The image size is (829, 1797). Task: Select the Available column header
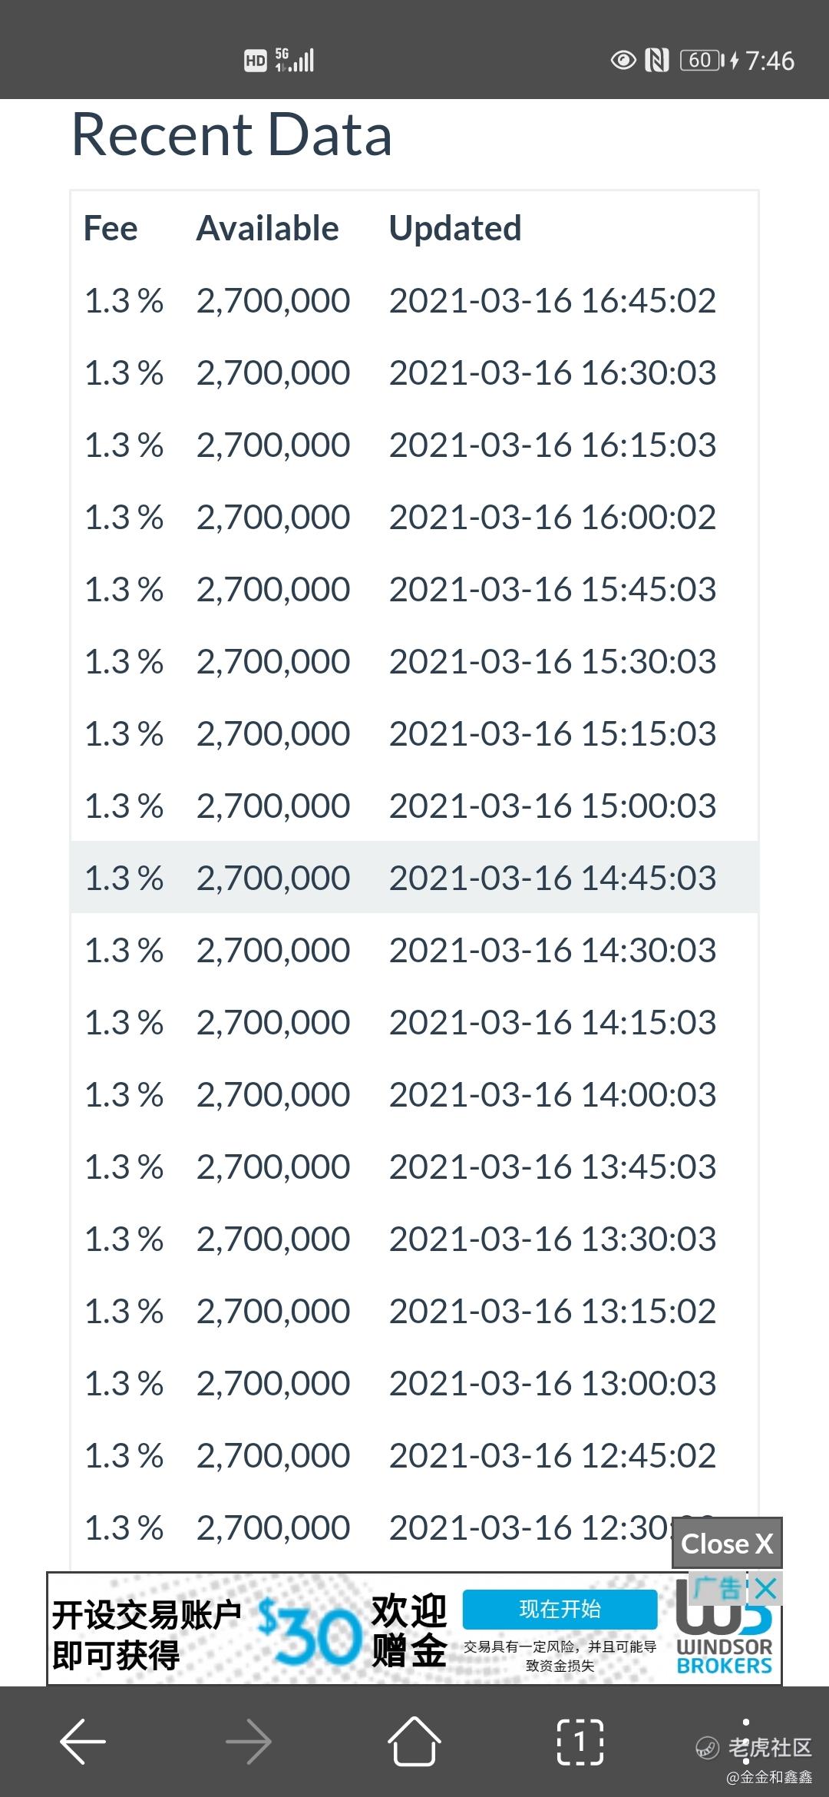coord(267,229)
